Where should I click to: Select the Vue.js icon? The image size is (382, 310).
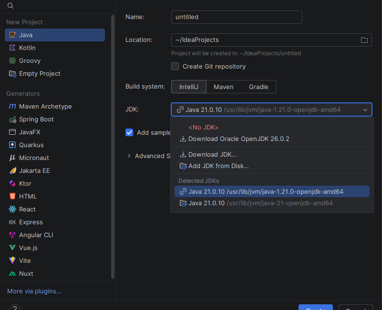[x=12, y=248]
